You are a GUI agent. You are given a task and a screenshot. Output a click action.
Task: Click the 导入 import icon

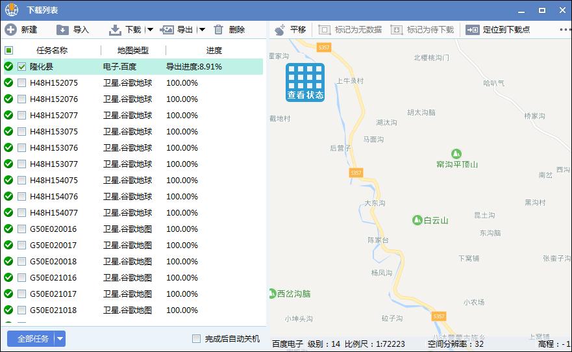click(62, 30)
